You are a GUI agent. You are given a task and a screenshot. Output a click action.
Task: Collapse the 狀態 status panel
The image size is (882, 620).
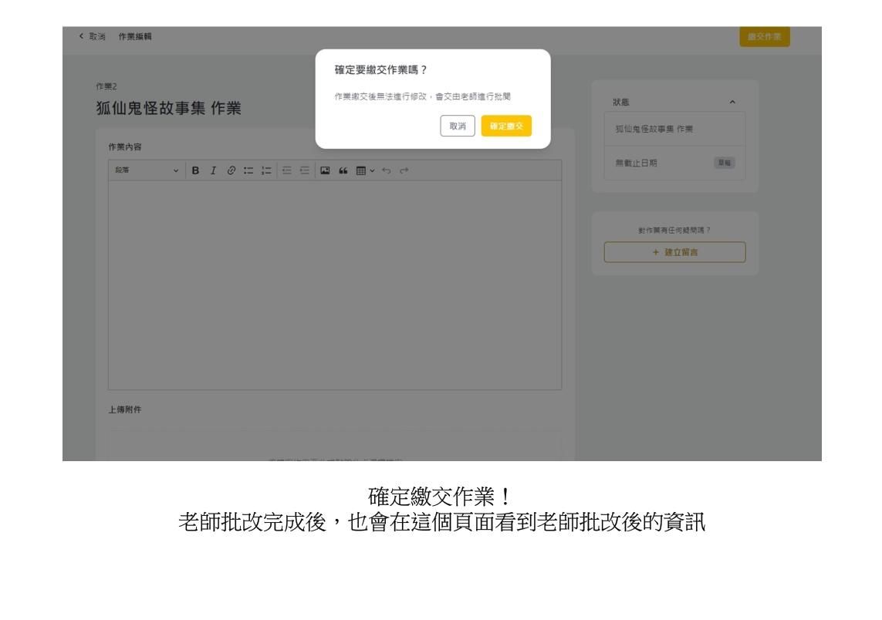coord(732,100)
